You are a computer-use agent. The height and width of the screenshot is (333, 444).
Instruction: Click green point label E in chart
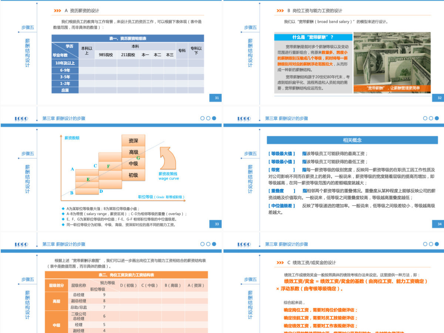click(88, 179)
